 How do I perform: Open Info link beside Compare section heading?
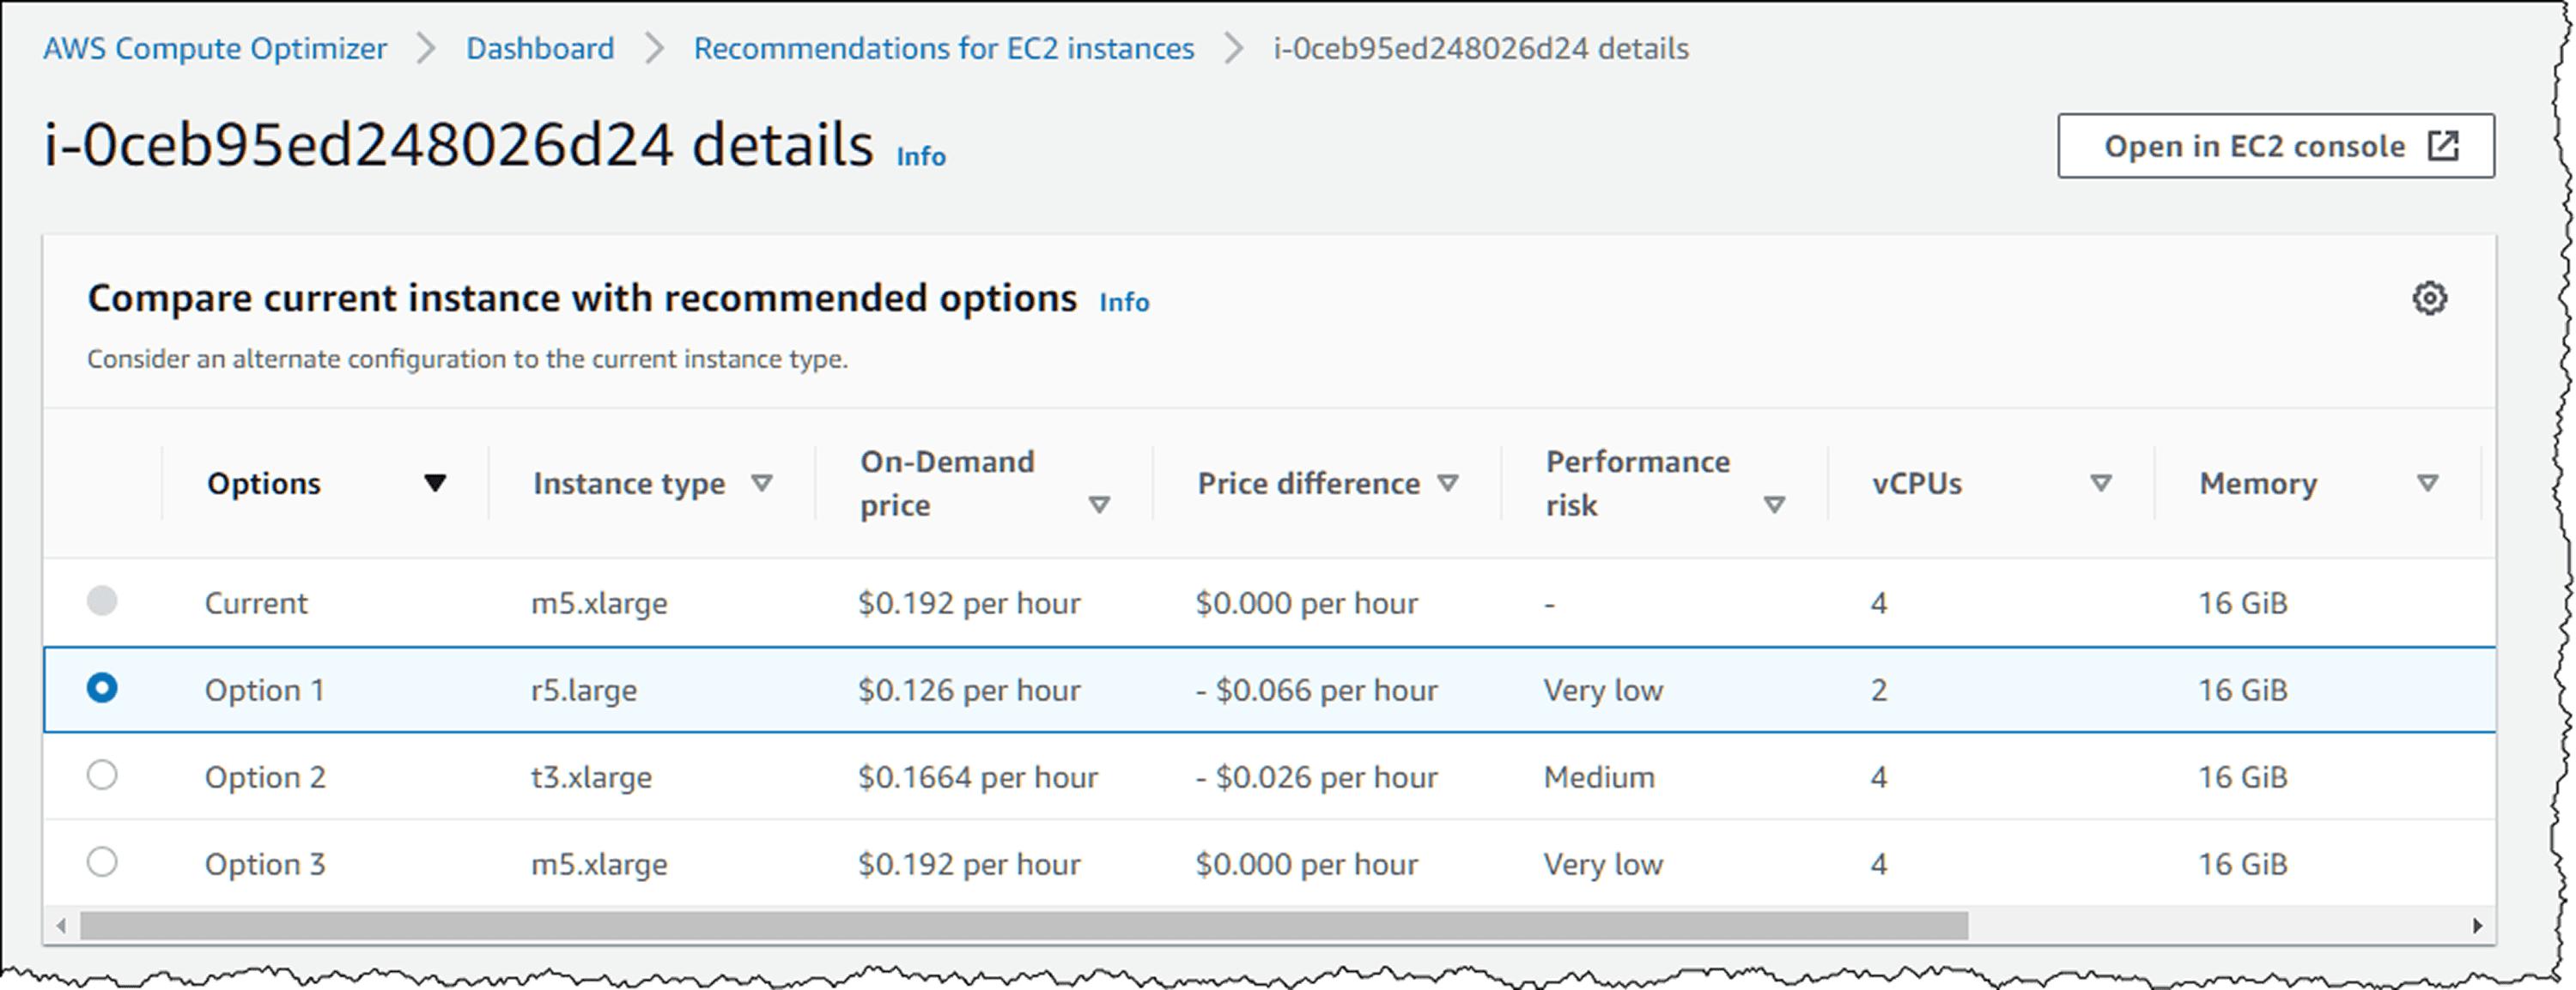click(1124, 302)
